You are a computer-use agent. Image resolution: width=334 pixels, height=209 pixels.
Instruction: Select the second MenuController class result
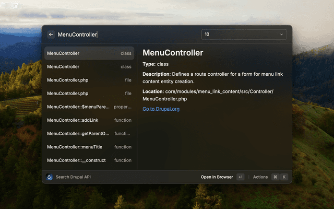click(89, 67)
